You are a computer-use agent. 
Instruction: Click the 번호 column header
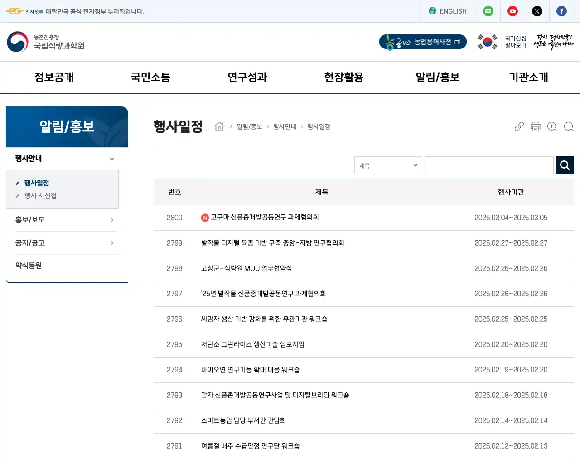point(174,192)
